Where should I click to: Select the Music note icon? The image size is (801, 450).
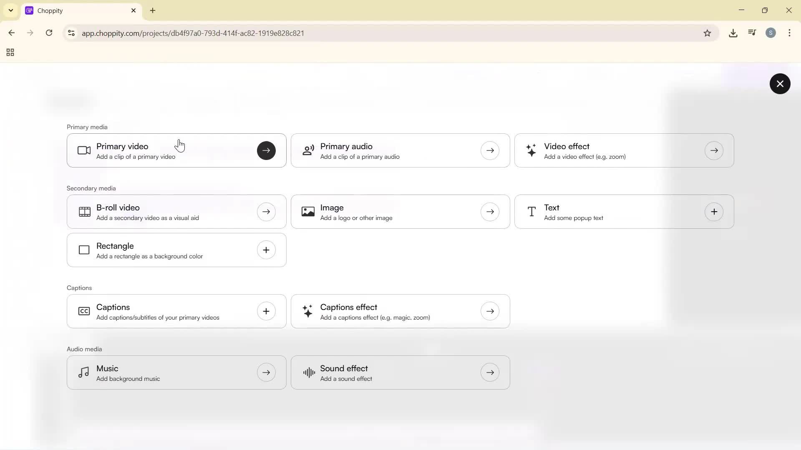[x=83, y=372]
